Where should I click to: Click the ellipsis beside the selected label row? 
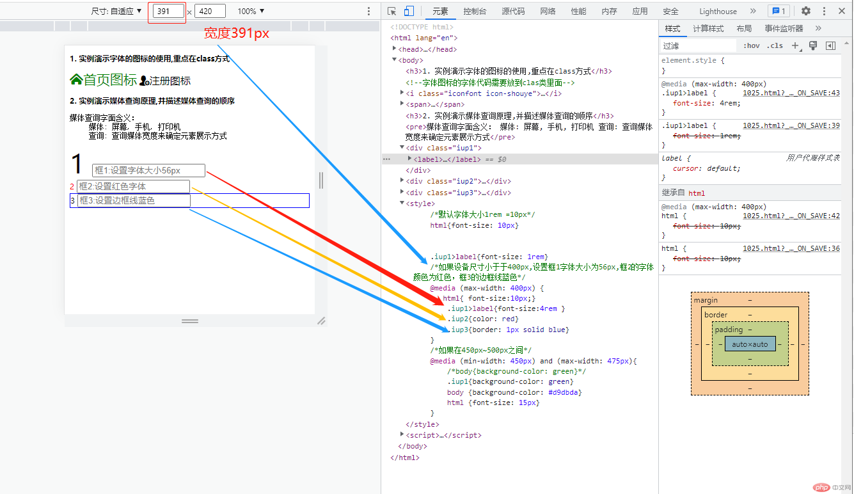pyautogui.click(x=386, y=159)
